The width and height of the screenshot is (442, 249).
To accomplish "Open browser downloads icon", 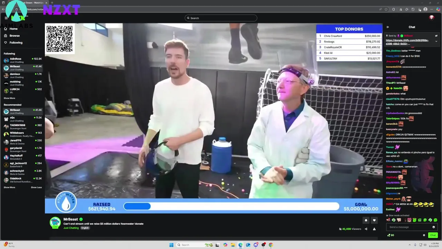I will coord(419,9).
